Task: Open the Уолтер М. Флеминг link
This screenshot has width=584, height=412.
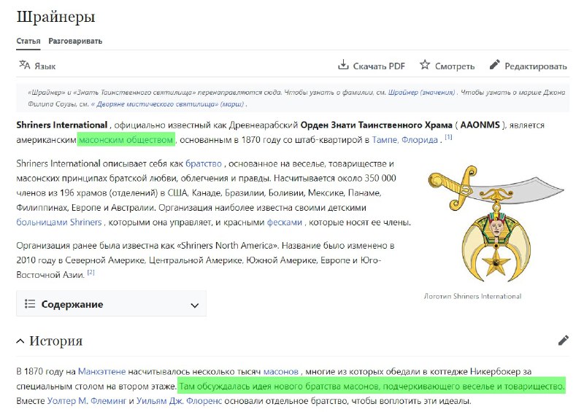Action: (x=87, y=401)
